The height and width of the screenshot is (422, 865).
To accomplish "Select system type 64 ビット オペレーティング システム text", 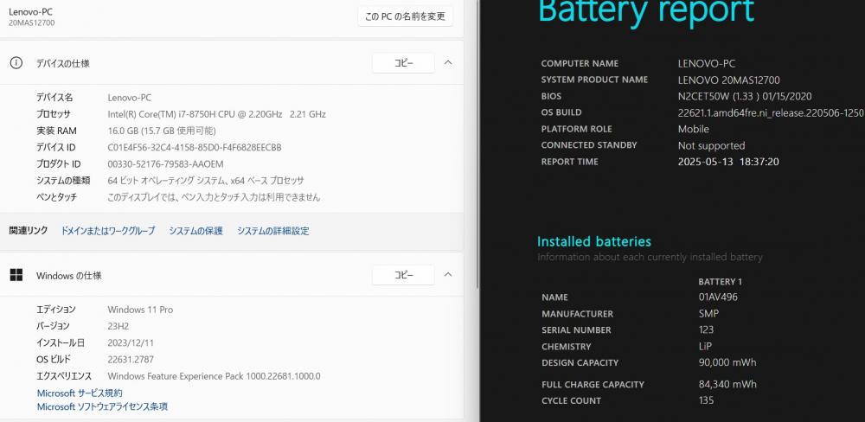I will point(205,181).
